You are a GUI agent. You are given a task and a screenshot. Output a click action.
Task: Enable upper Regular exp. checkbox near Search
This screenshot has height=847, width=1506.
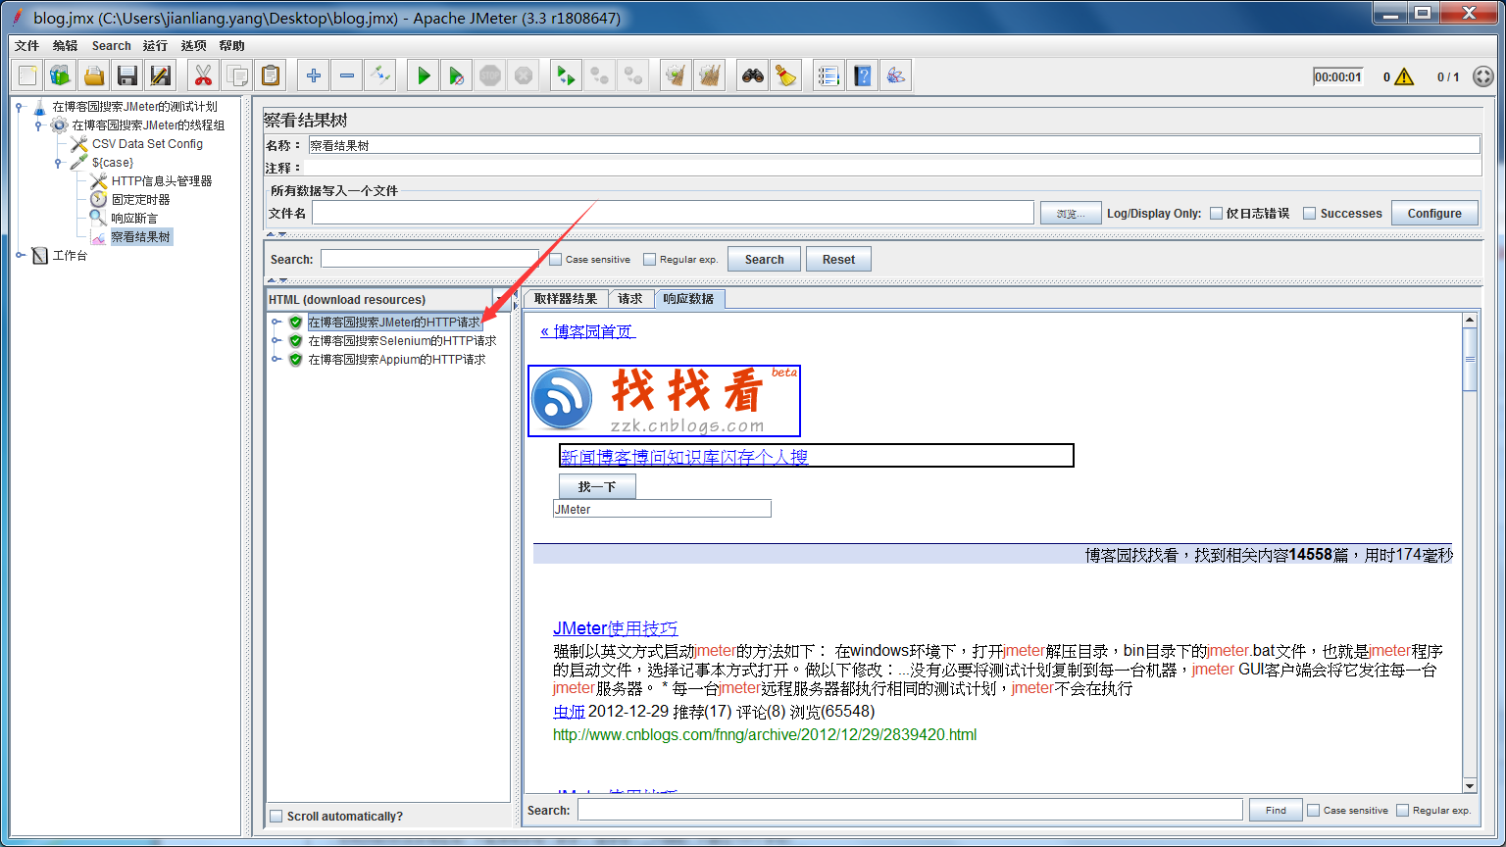tap(649, 259)
